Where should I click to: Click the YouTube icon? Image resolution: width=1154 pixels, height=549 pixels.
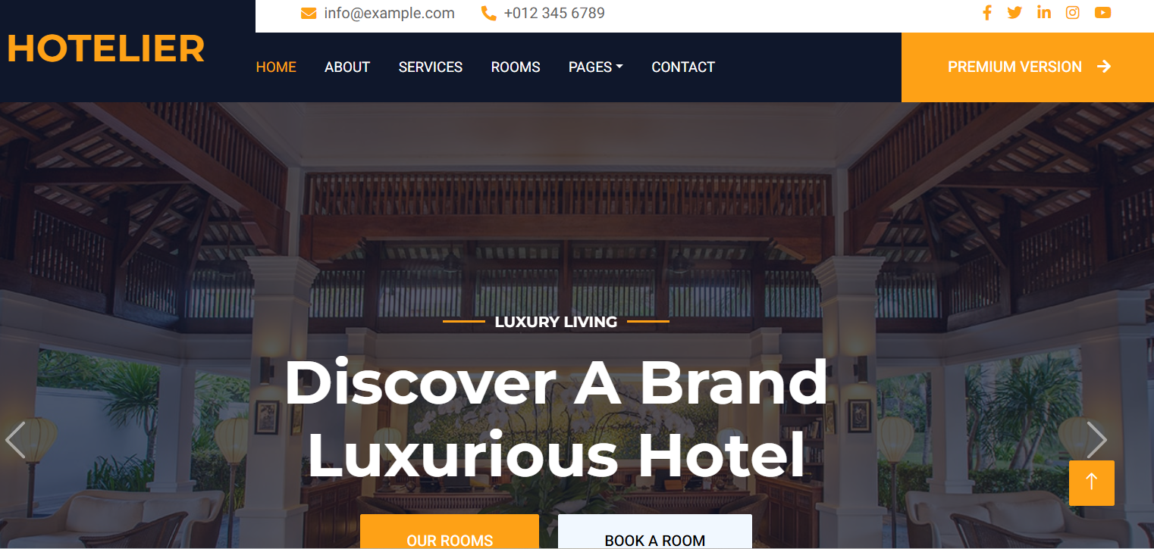click(1102, 13)
